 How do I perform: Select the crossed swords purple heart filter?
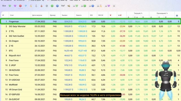click(x=107, y=6)
